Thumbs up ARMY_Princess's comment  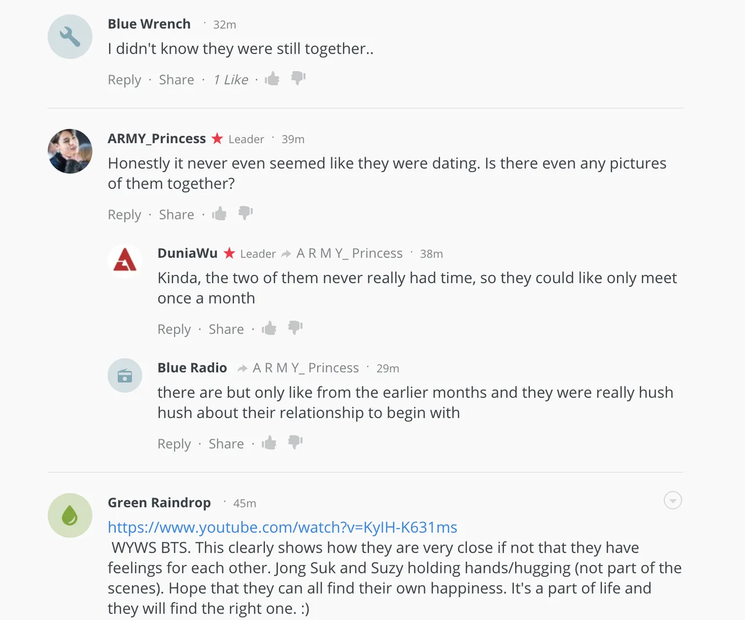(219, 213)
